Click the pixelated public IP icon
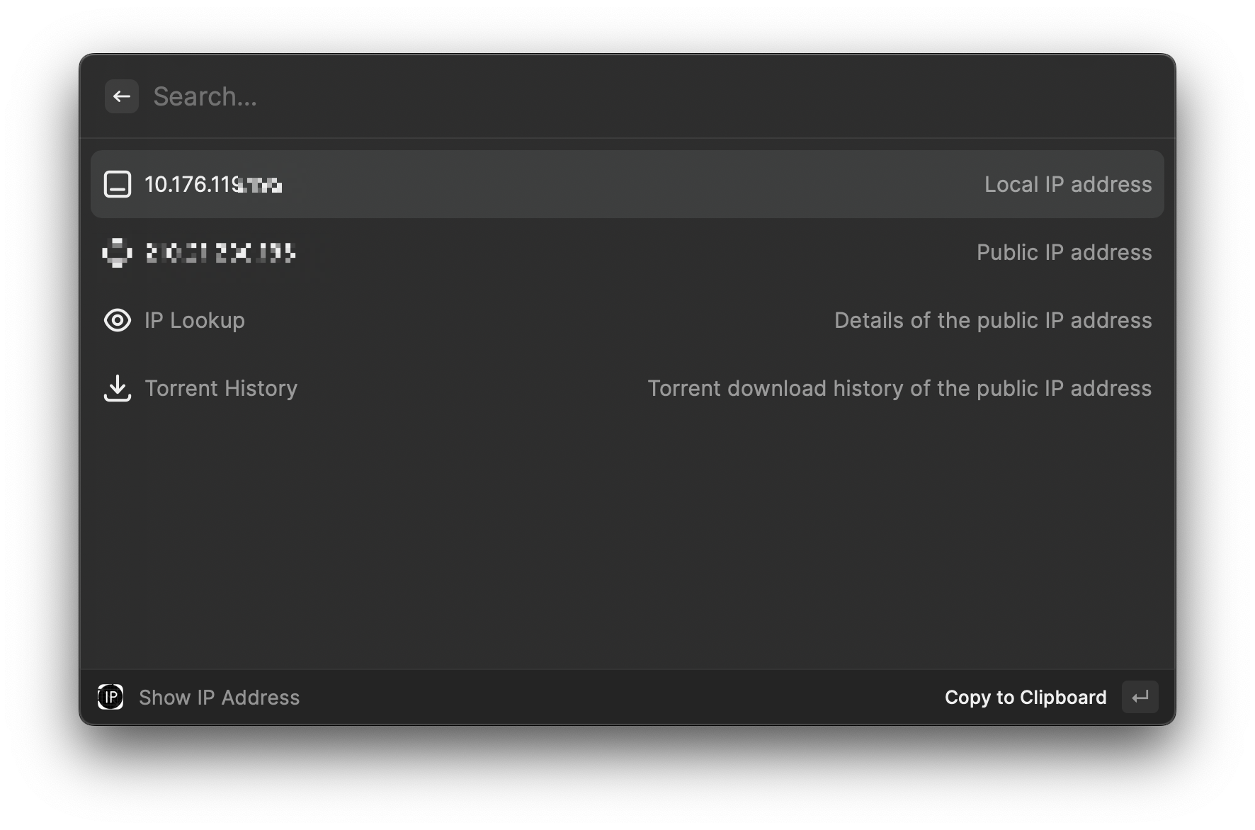This screenshot has height=830, width=1255. click(x=118, y=252)
